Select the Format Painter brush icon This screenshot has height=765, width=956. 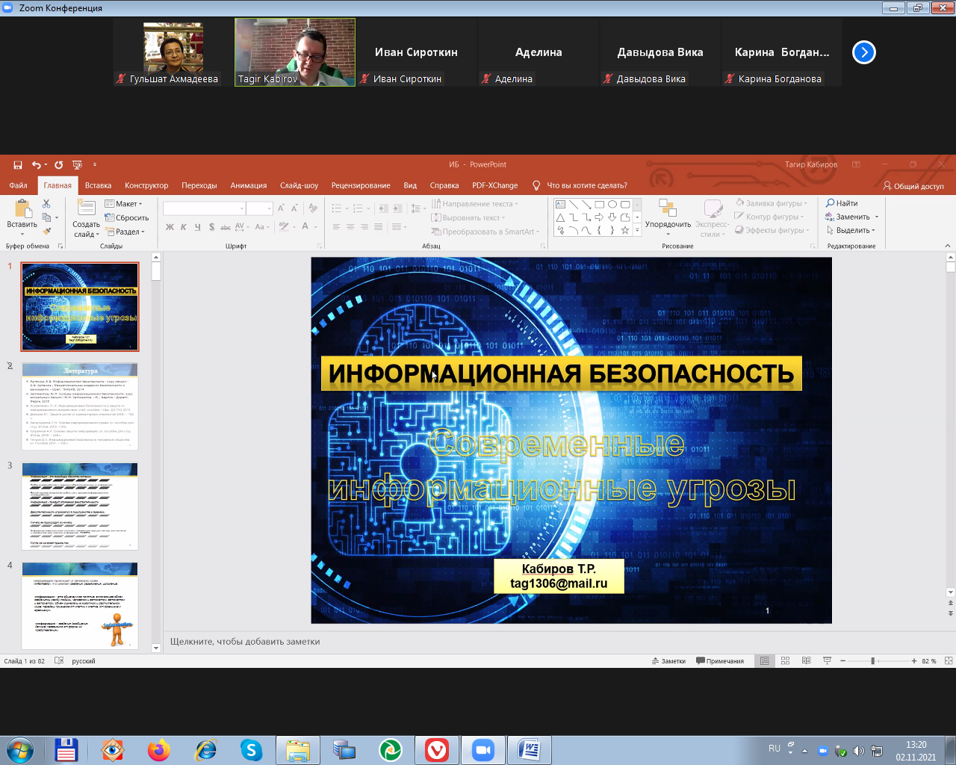coord(46,232)
